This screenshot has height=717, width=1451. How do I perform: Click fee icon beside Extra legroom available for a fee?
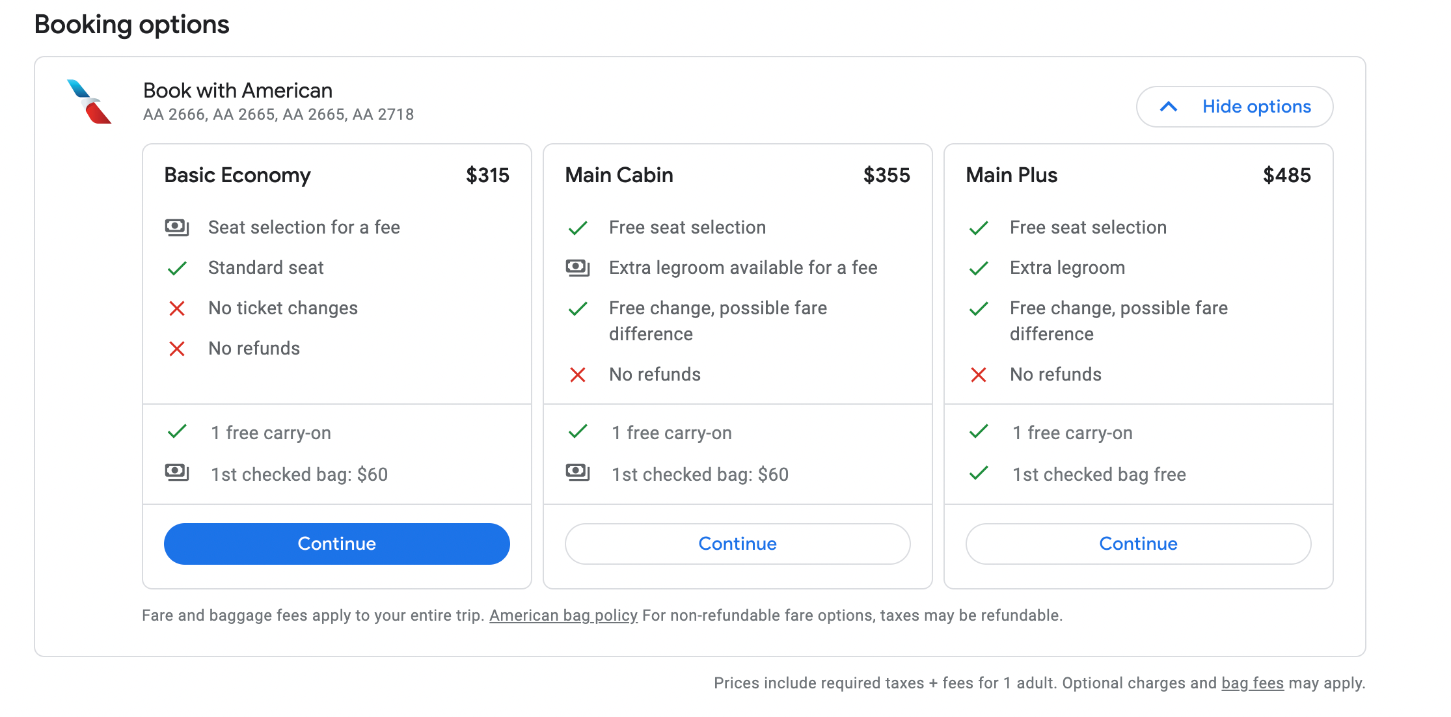tap(578, 268)
